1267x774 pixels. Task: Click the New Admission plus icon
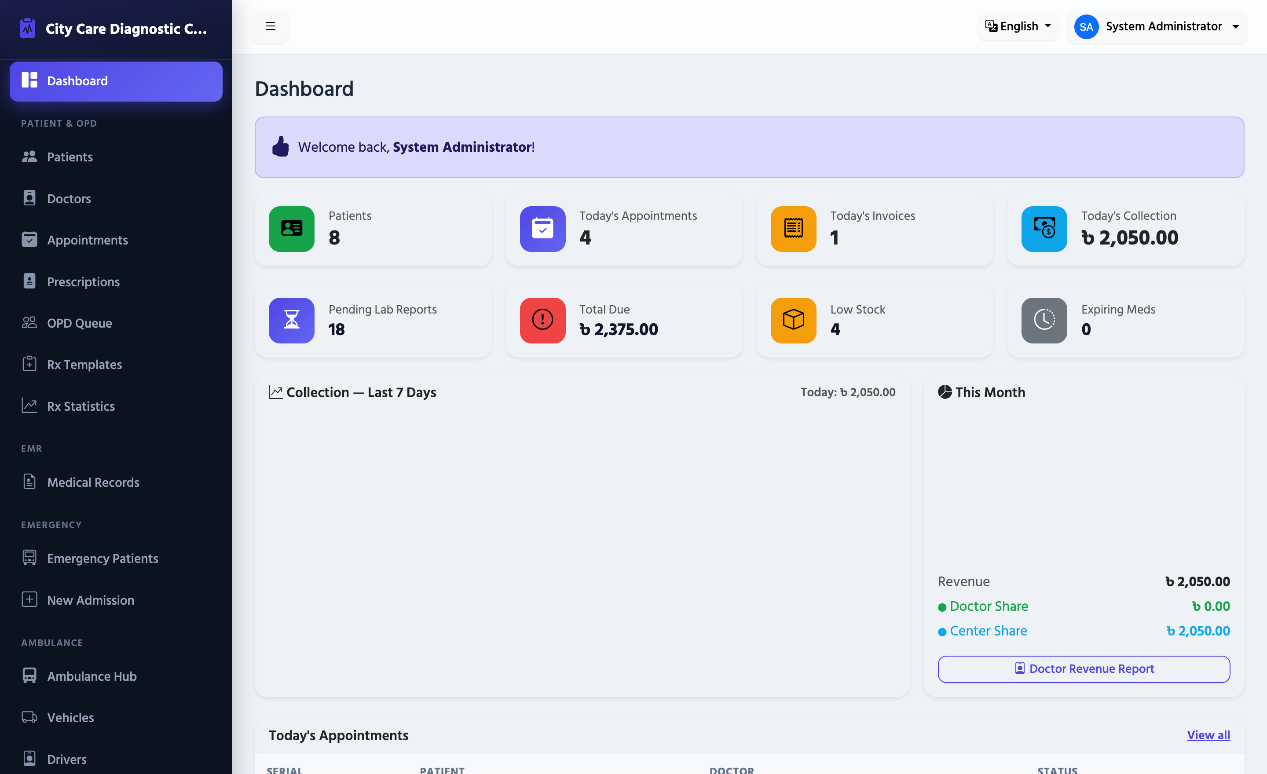[29, 599]
